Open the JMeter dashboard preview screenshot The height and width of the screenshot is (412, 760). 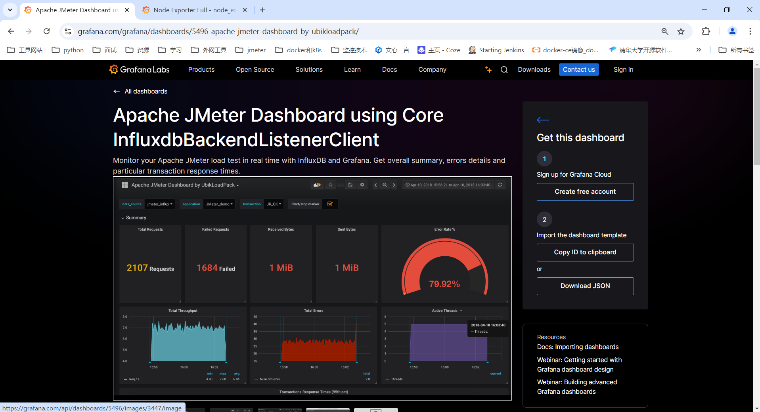point(312,288)
